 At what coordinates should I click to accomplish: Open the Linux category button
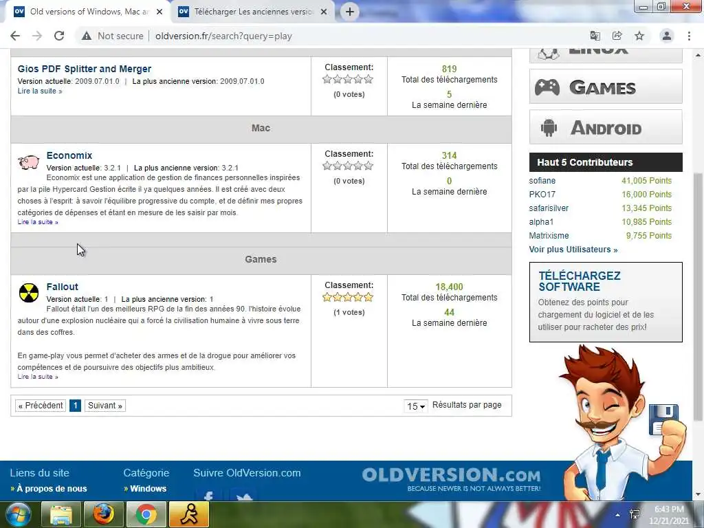606,55
